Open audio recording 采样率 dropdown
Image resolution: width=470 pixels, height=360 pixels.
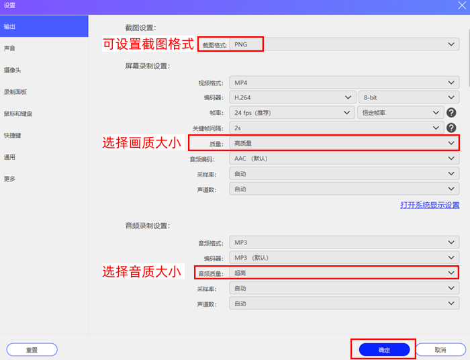[344, 288]
